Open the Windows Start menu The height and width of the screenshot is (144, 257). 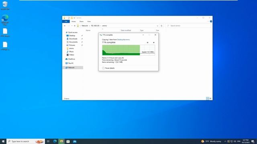[3, 141]
